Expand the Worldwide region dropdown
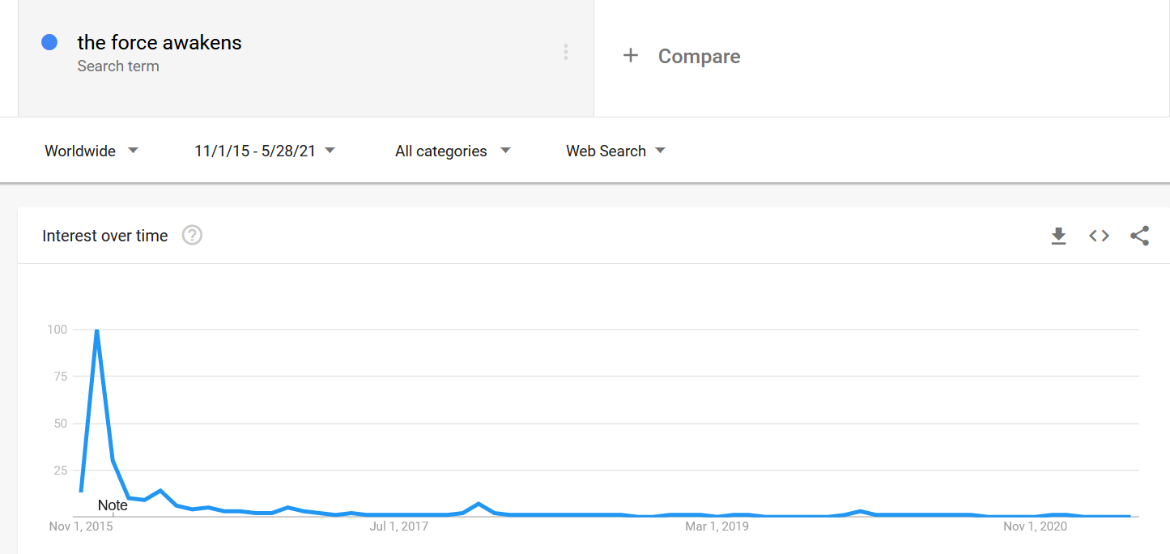 91,151
